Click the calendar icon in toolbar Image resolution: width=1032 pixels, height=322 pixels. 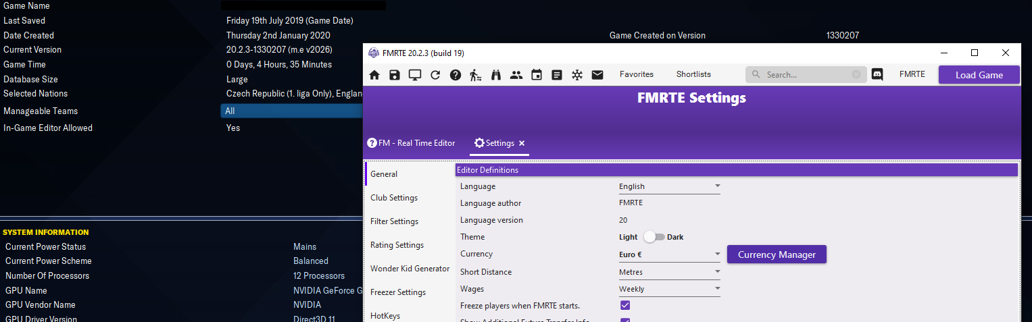(537, 75)
